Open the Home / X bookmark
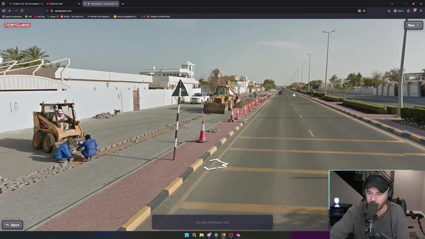The image size is (425, 239). click(x=53, y=16)
